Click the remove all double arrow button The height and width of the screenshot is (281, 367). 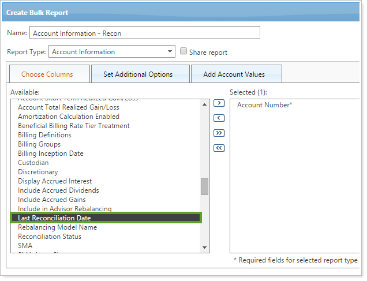click(219, 148)
